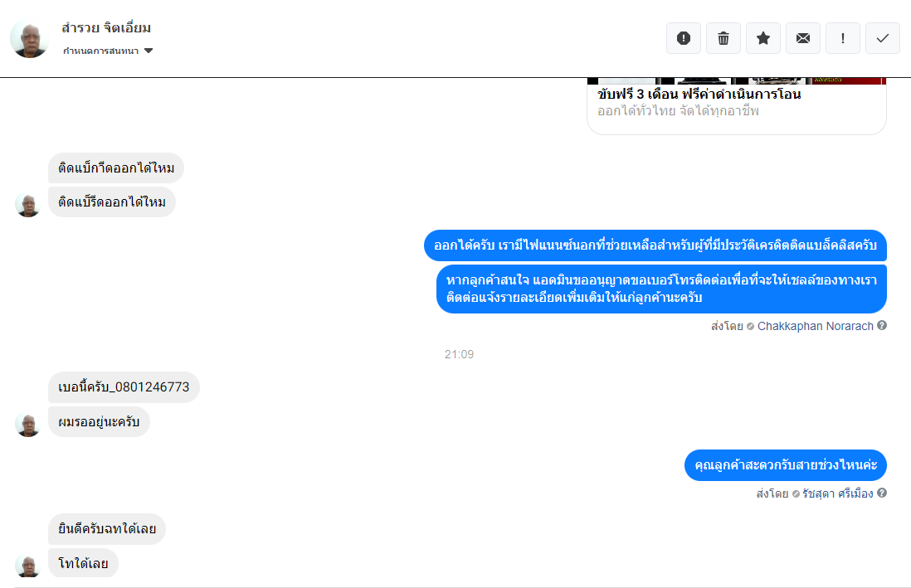
Task: Select the blue message คุณลูกค้าสะดวกรับสายช่วงไหนค่ะ
Action: click(786, 464)
